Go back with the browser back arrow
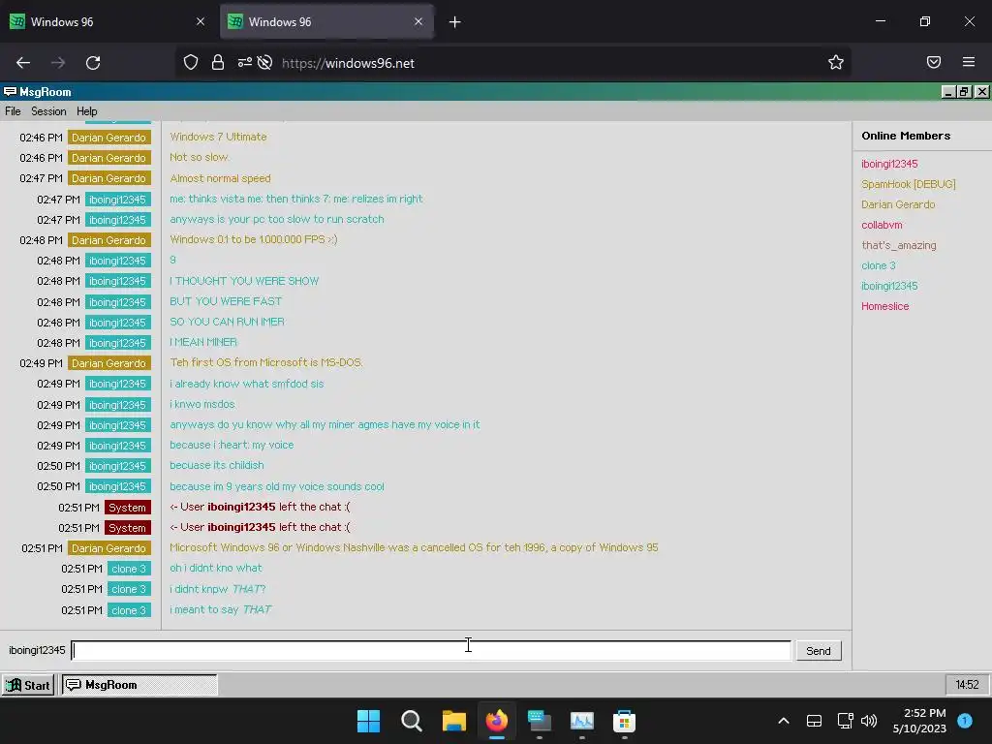992x744 pixels. pos(23,63)
